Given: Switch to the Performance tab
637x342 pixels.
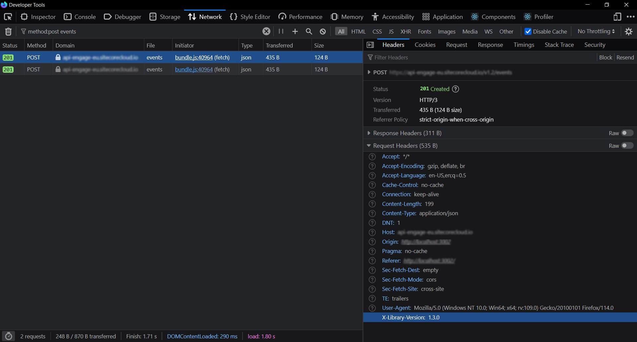Looking at the screenshot, I should (301, 17).
